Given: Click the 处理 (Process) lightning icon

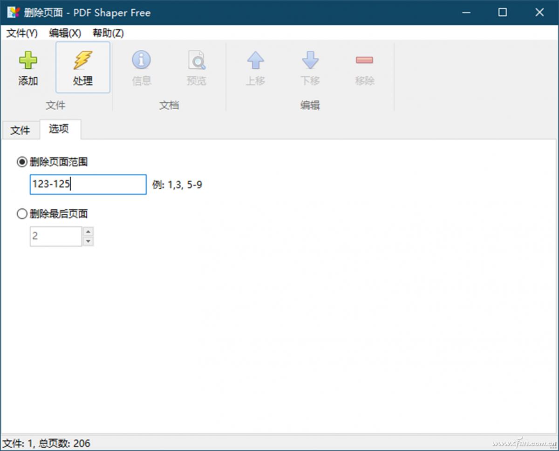Looking at the screenshot, I should click(83, 67).
